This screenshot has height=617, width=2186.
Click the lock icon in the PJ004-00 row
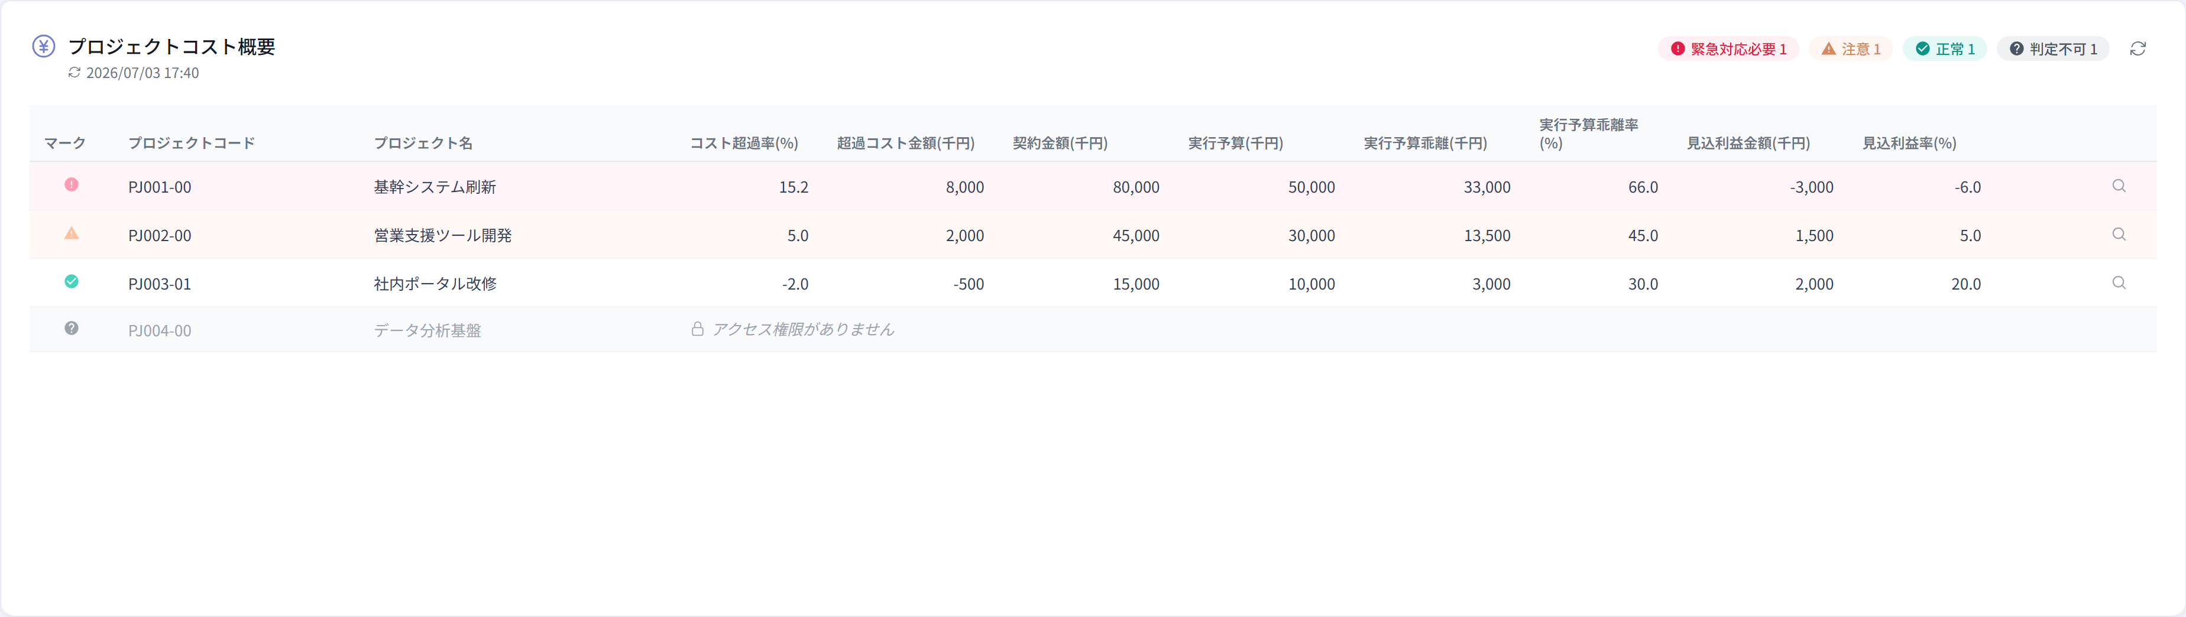pyautogui.click(x=697, y=329)
